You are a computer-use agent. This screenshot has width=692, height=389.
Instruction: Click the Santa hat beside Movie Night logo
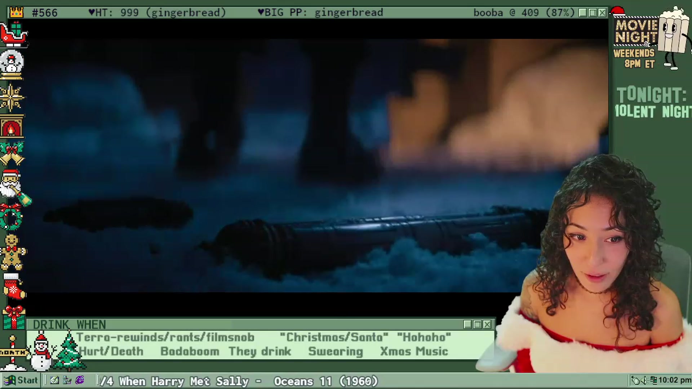pos(617,12)
